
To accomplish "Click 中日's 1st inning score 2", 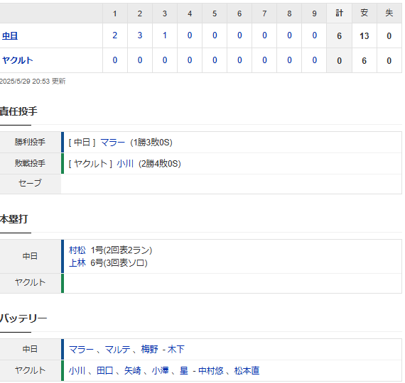I will tap(115, 35).
